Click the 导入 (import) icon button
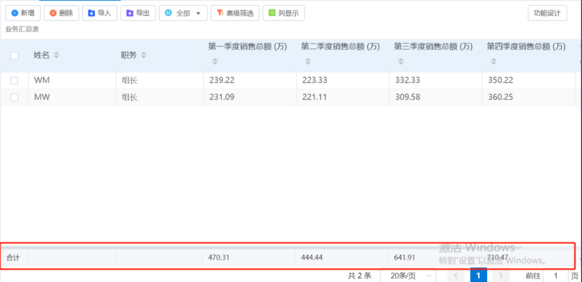582x282 pixels. (x=100, y=13)
